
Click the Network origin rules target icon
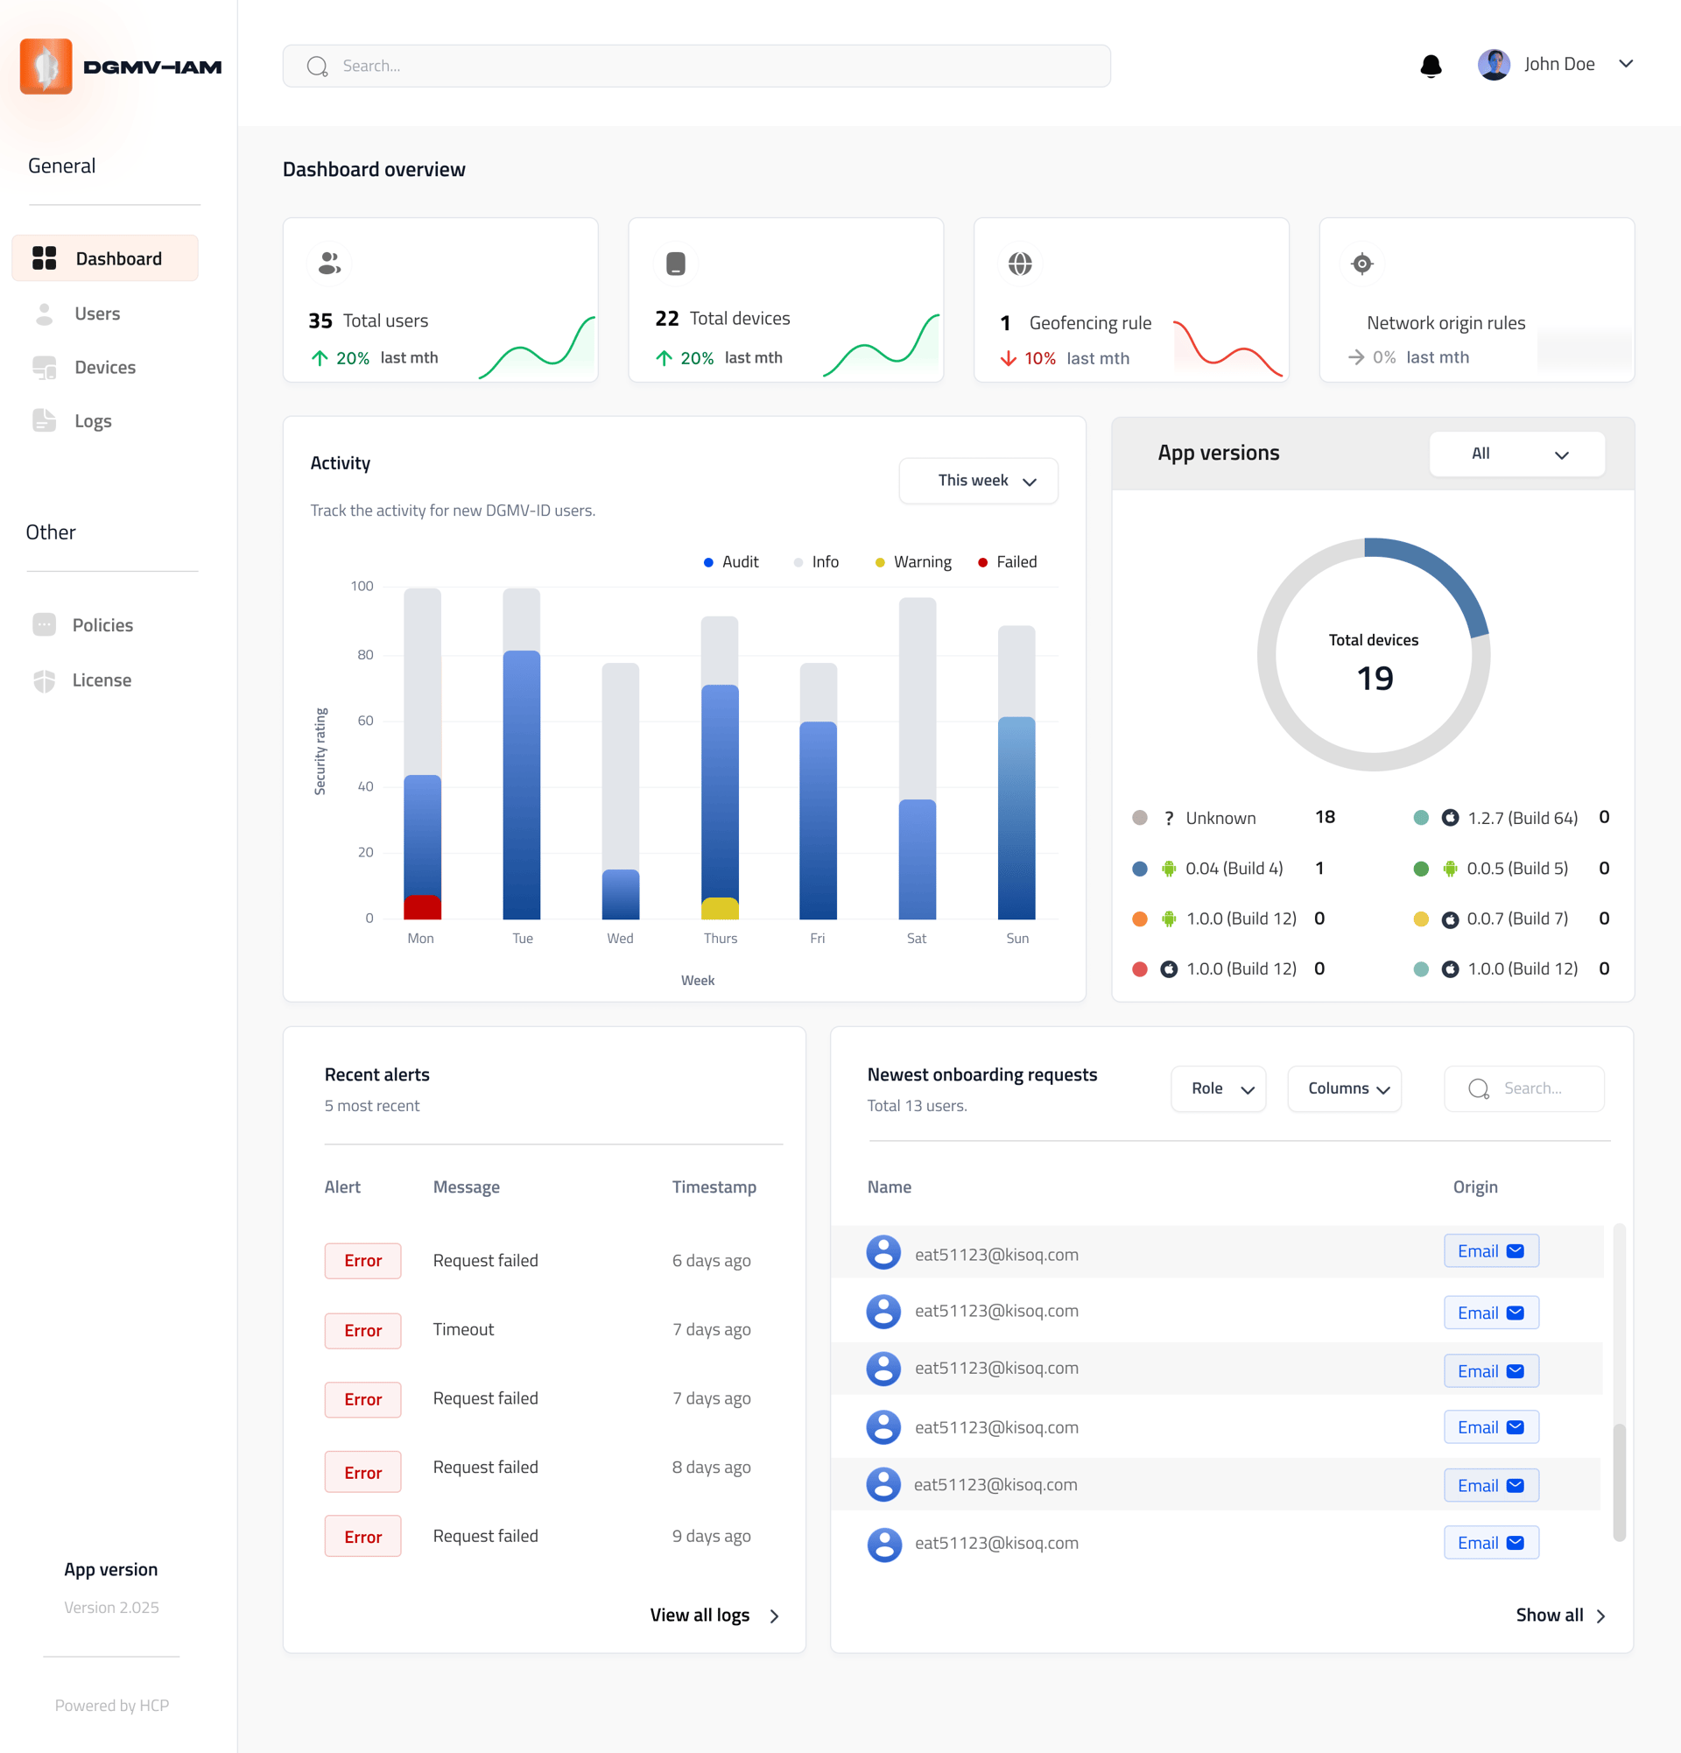[1361, 264]
